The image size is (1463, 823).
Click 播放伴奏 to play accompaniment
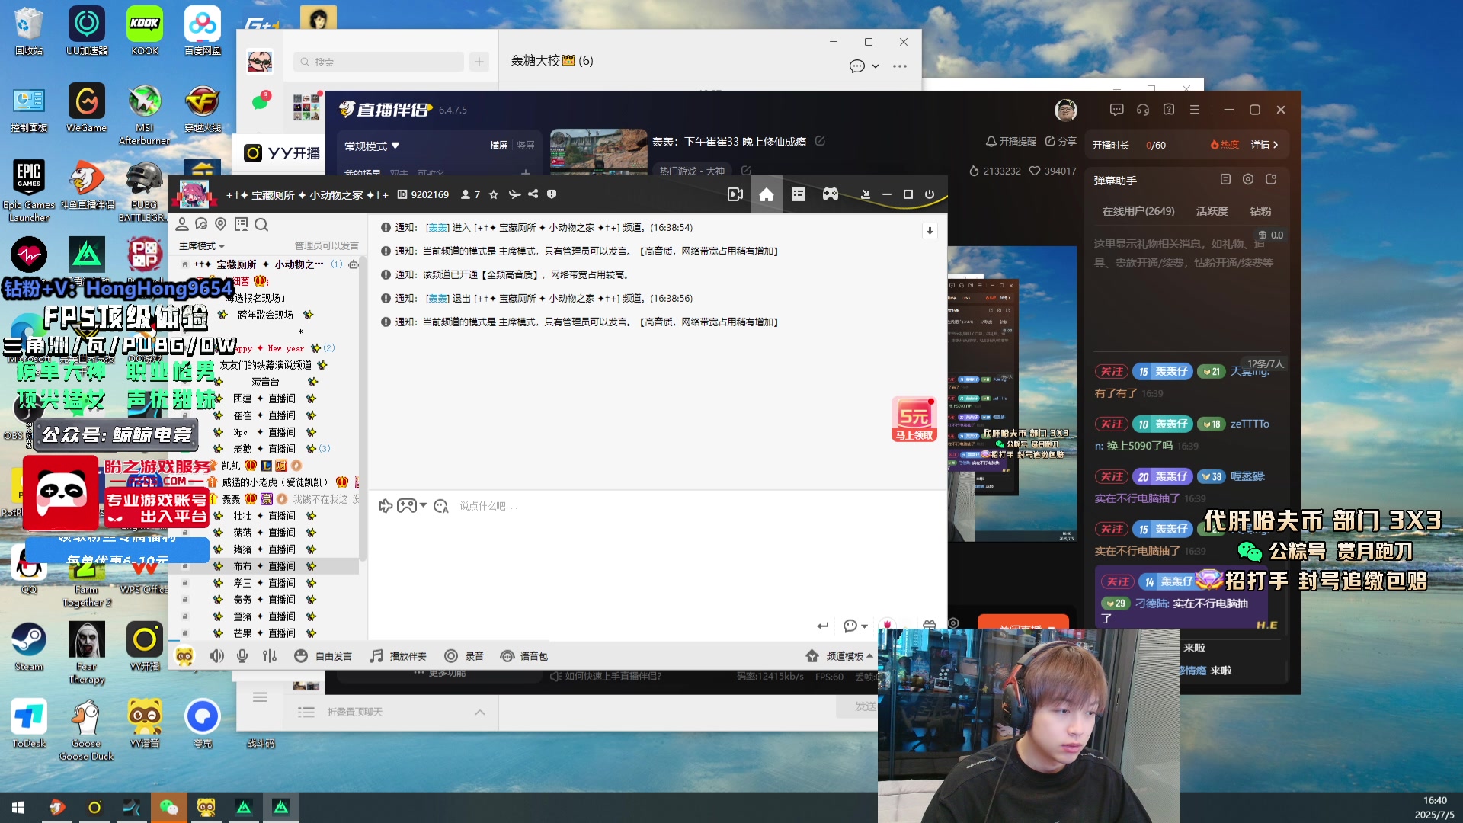(398, 656)
